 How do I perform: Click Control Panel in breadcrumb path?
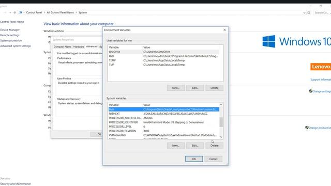[x=34, y=12]
